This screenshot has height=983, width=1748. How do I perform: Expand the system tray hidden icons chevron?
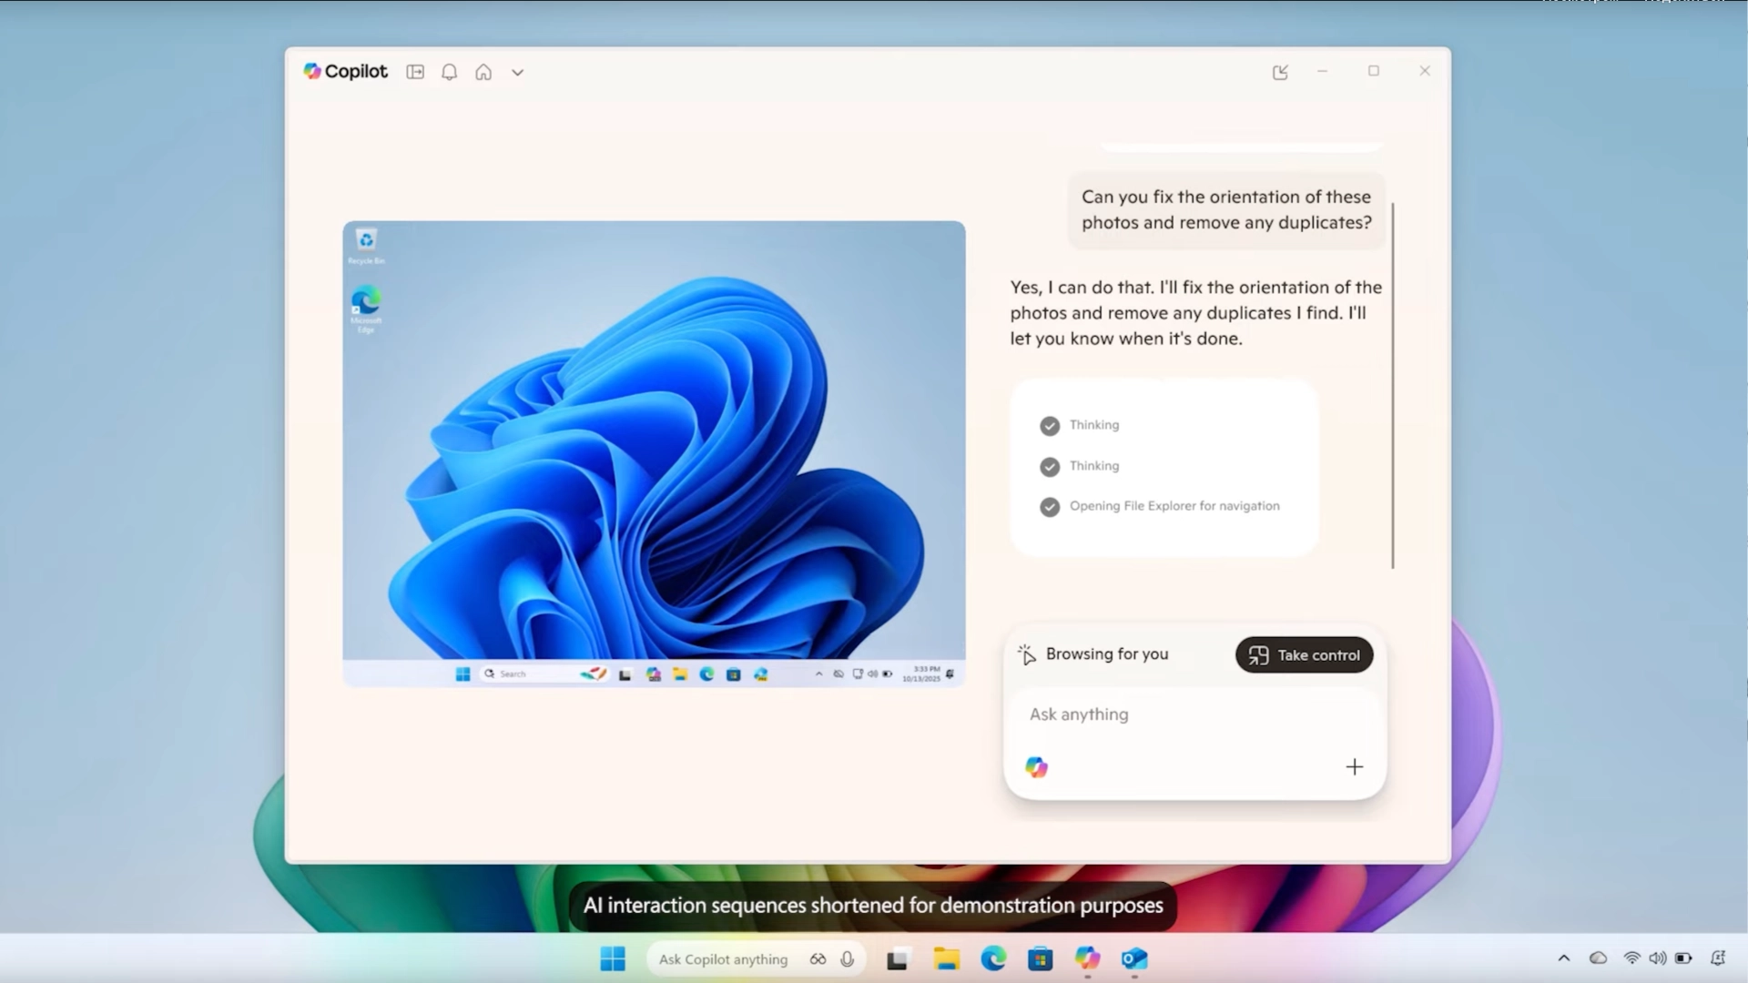1564,958
